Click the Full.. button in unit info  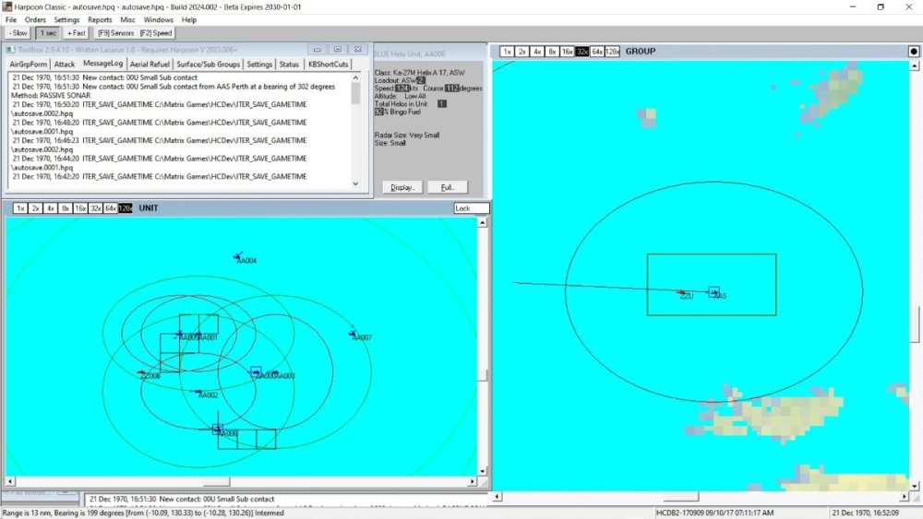click(x=448, y=187)
